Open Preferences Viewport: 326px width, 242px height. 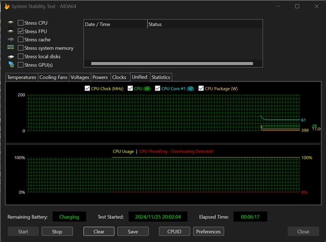click(208, 231)
